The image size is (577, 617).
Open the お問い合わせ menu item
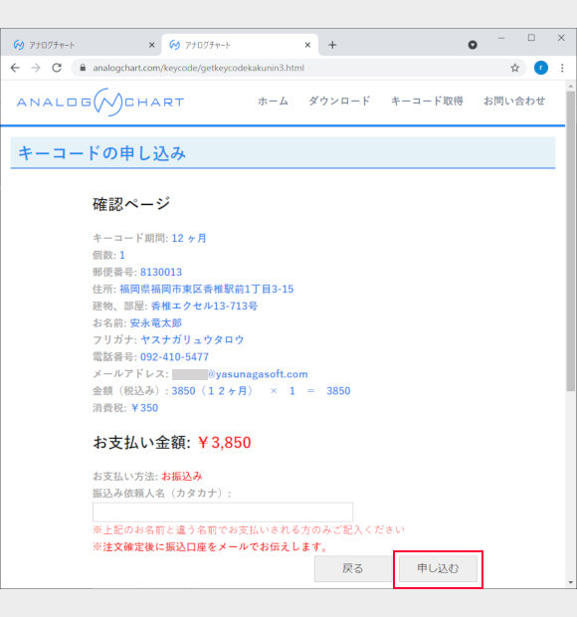coord(514,102)
